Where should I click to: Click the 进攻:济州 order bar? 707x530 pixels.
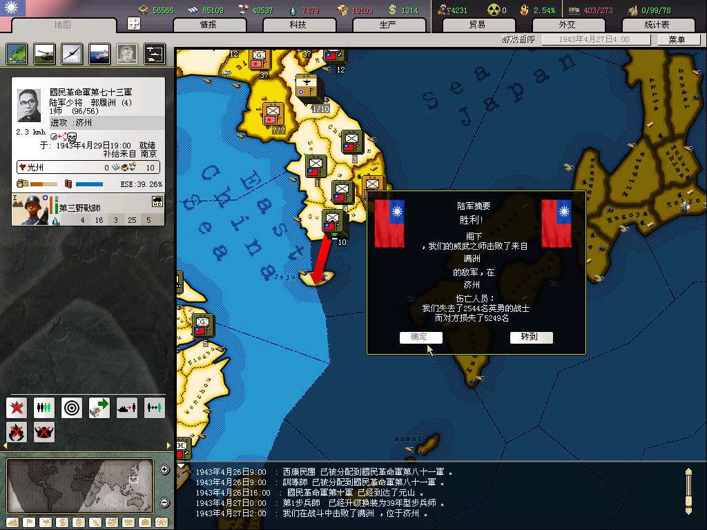107,123
